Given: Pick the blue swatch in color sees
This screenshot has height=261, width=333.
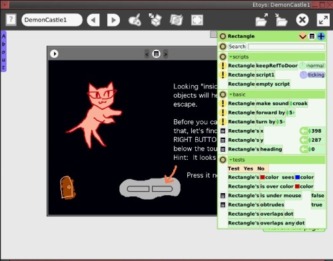Looking at the screenshot, I should 298,177.
